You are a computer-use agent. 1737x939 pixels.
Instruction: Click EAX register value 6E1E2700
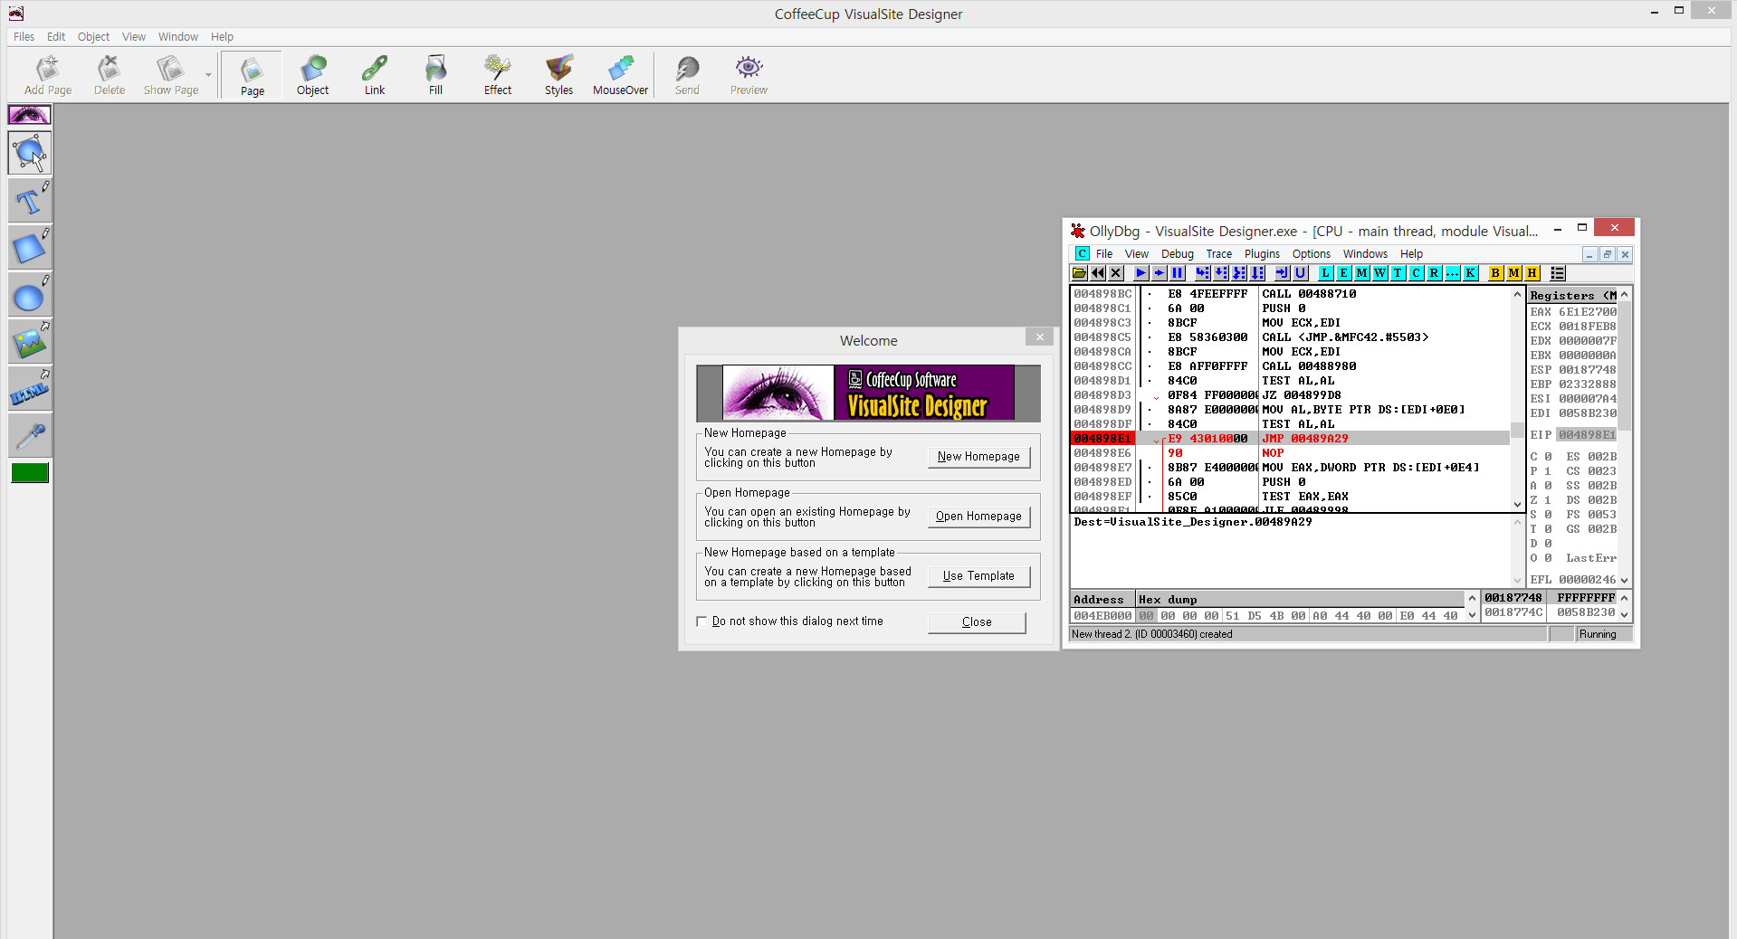tap(1588, 312)
